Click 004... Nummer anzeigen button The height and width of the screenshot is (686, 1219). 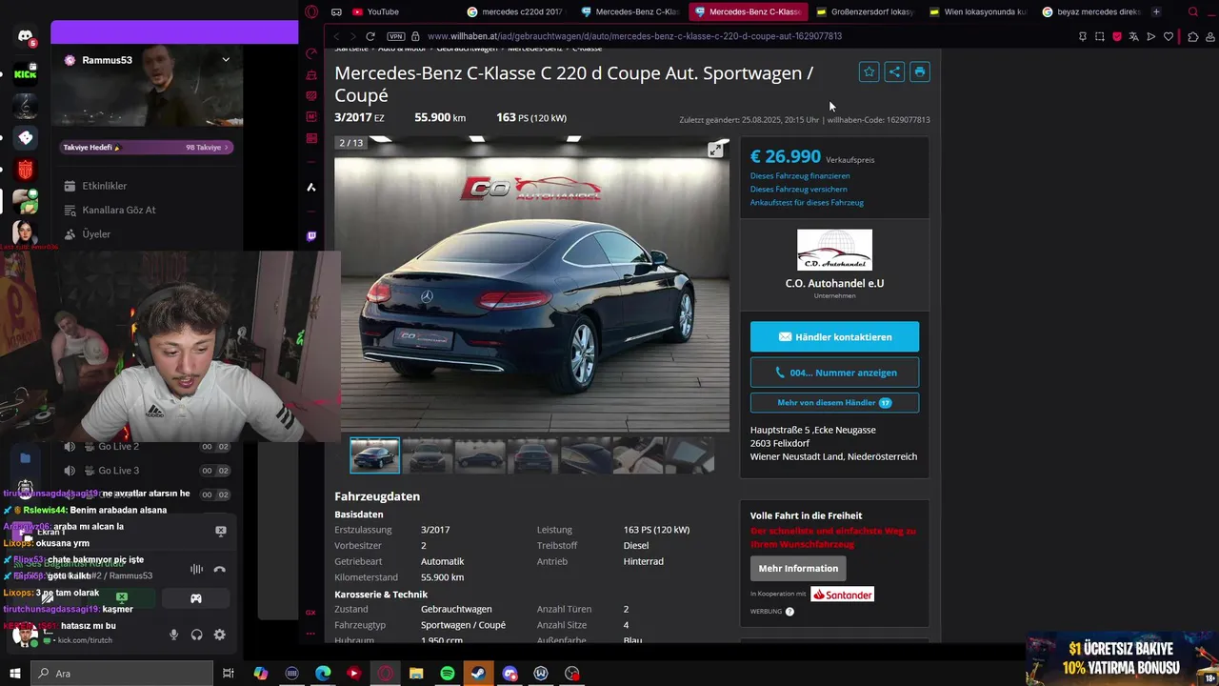click(834, 373)
